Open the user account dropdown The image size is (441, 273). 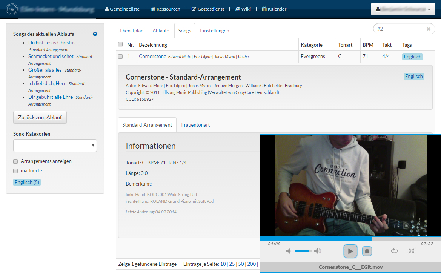403,9
